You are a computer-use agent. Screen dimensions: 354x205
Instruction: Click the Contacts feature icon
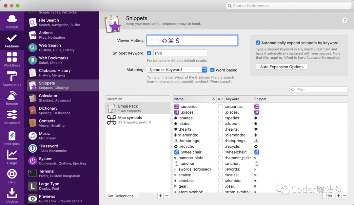click(33, 123)
